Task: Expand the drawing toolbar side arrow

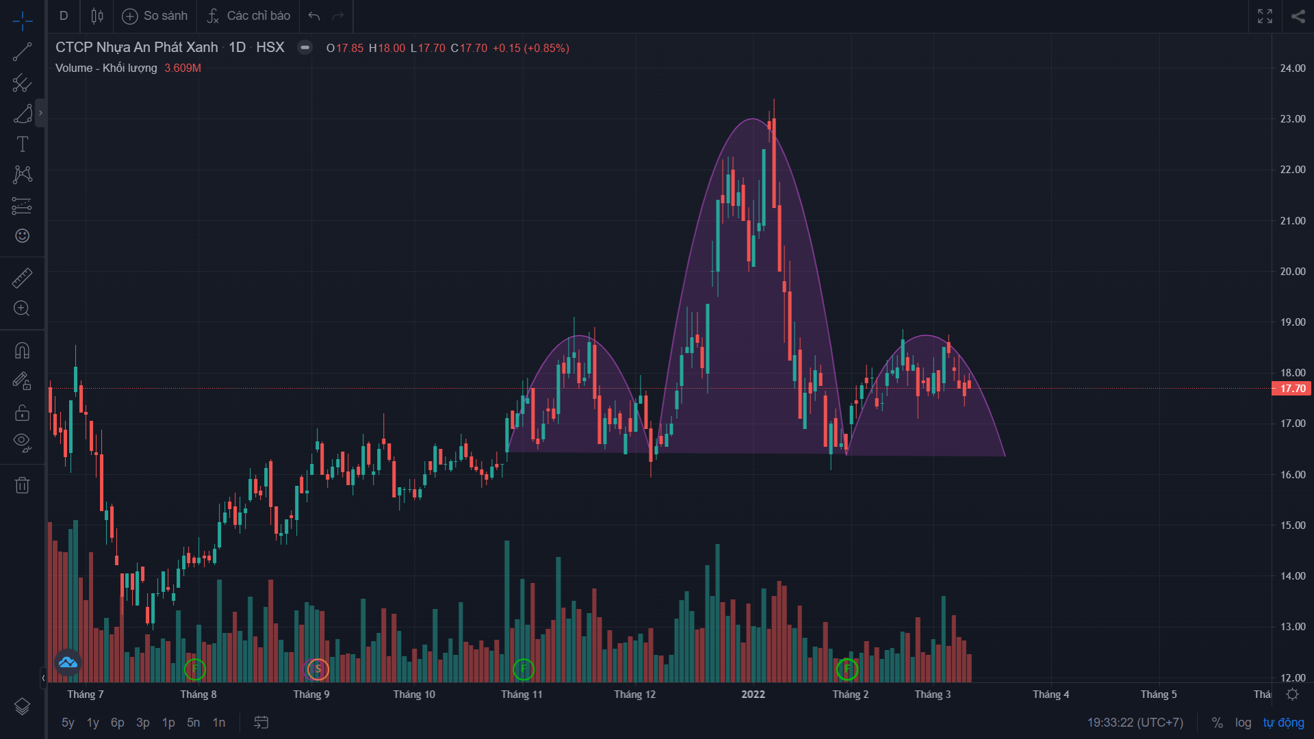Action: pos(40,113)
